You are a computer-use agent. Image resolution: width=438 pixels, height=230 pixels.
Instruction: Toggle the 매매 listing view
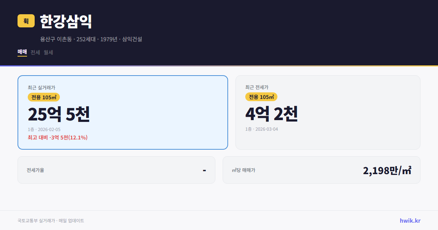click(x=22, y=52)
